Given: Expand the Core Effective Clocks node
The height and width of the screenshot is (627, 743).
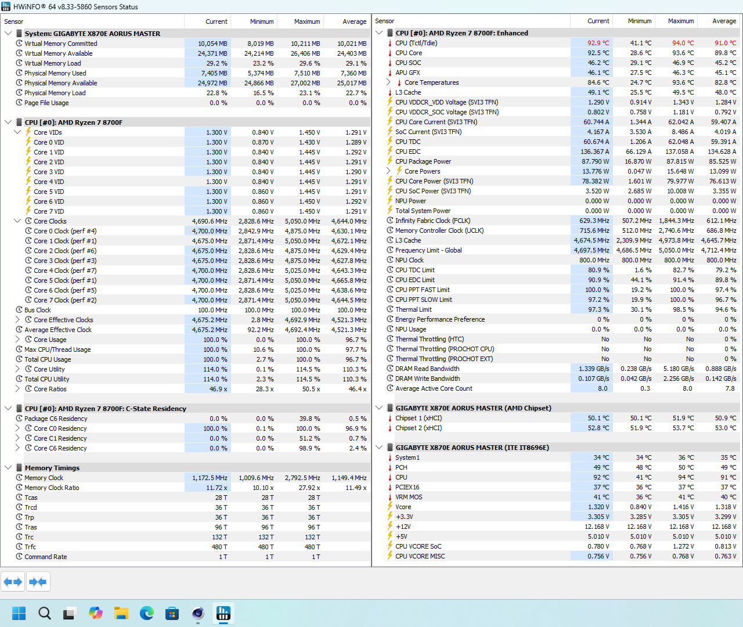Looking at the screenshot, I should pyautogui.click(x=17, y=320).
